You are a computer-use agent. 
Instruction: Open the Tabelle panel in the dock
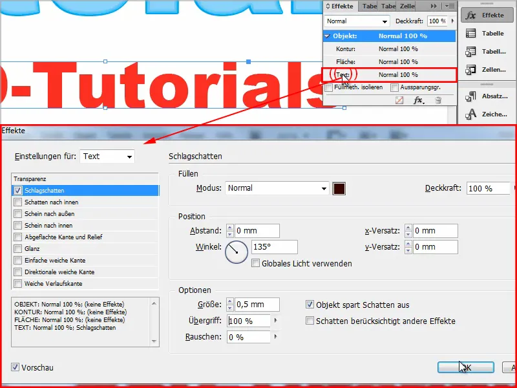coord(487,34)
